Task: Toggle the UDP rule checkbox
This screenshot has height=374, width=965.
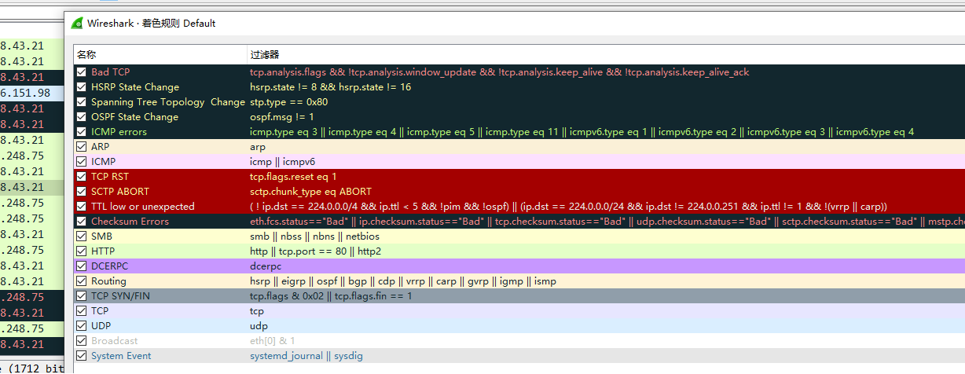Action: click(81, 326)
